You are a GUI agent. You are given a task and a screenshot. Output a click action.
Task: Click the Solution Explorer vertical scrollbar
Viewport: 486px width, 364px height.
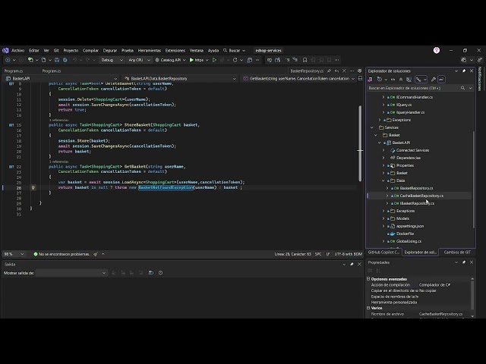click(x=474, y=180)
